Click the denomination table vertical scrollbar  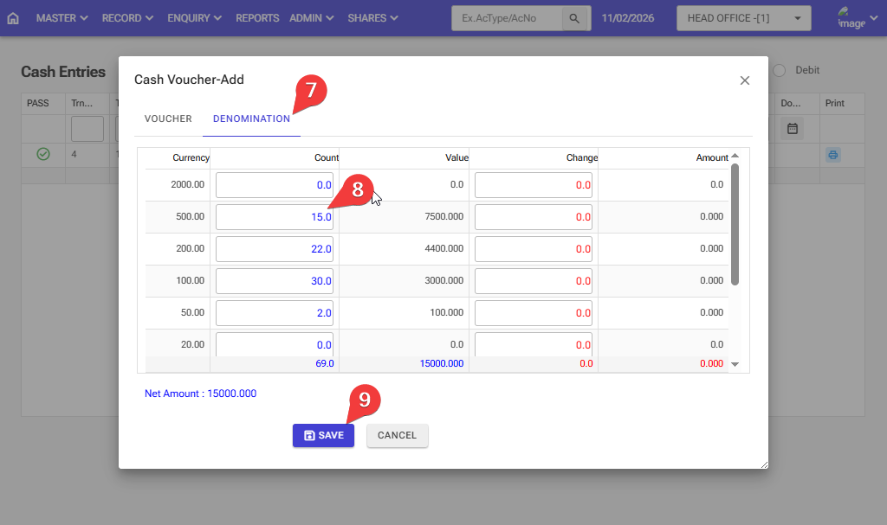coord(735,225)
